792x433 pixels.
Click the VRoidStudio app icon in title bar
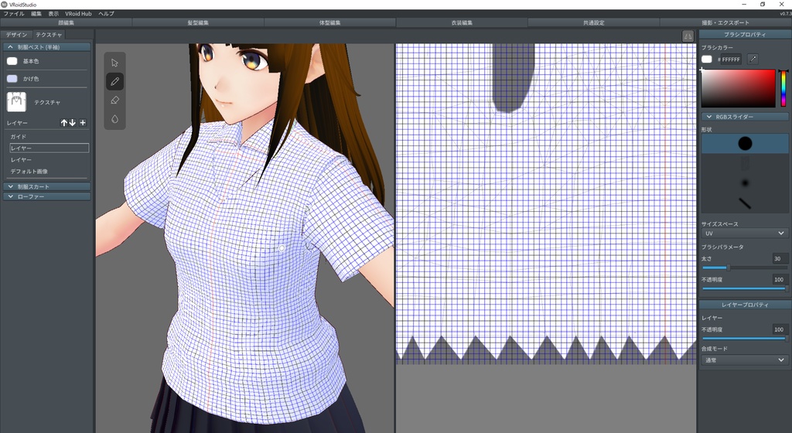tap(4, 4)
